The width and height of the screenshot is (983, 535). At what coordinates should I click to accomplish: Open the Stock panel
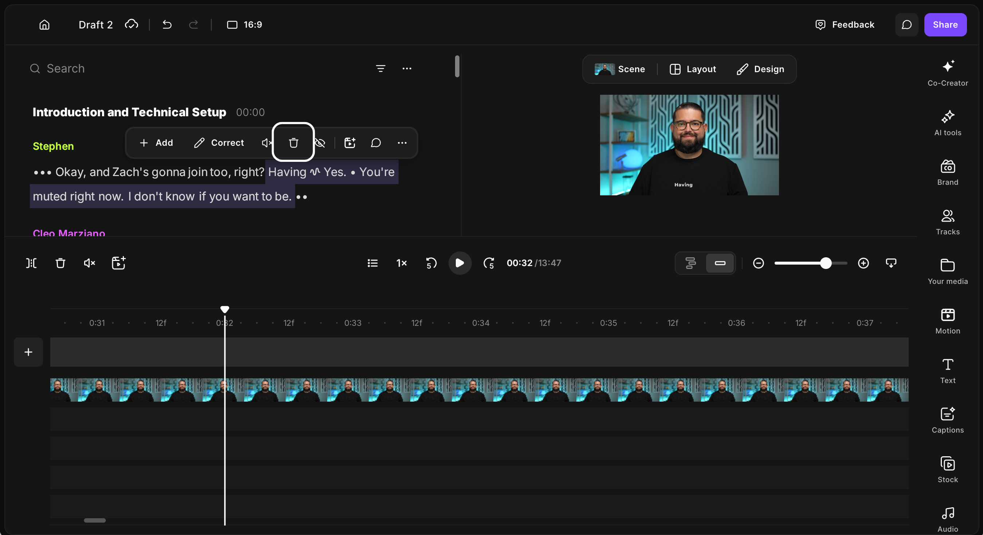(x=948, y=470)
